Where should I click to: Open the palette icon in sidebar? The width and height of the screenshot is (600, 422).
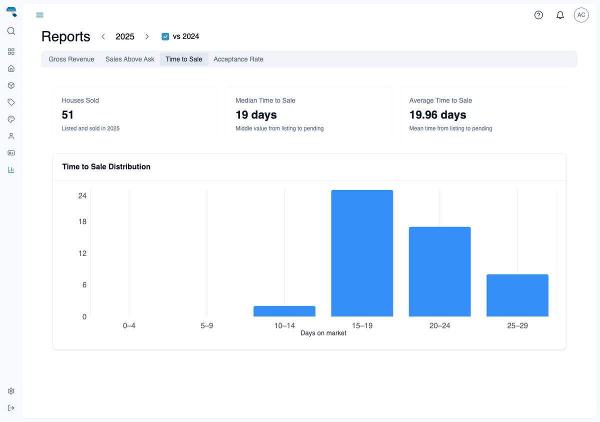tap(11, 119)
